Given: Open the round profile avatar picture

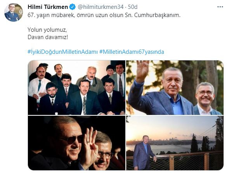Looking at the screenshot, I should pos(14,12).
